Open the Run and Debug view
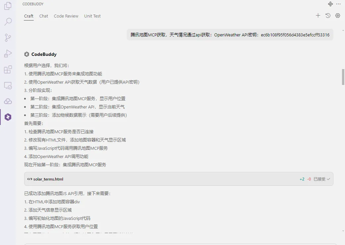The height and width of the screenshot is (245, 345). click(x=8, y=54)
